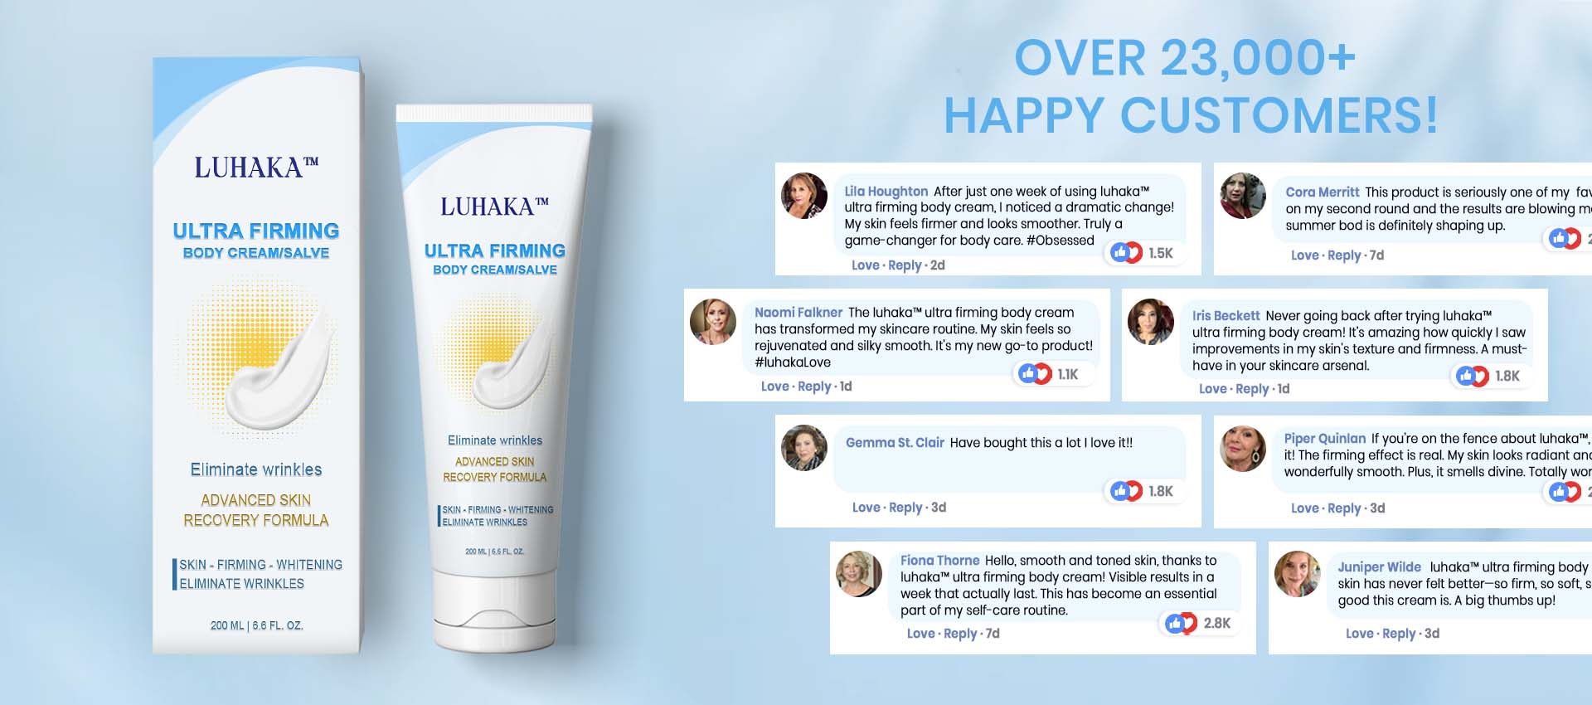The height and width of the screenshot is (705, 1592).
Task: Click the 2.8K reactions icon on Fiona Thorne's comment
Action: 1181,623
